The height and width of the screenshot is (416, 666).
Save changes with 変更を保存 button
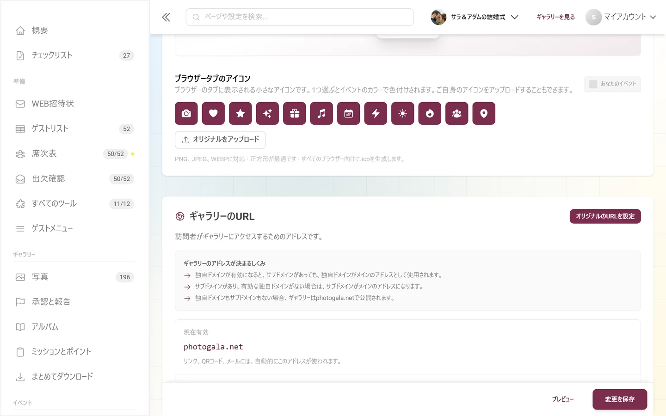pyautogui.click(x=620, y=399)
